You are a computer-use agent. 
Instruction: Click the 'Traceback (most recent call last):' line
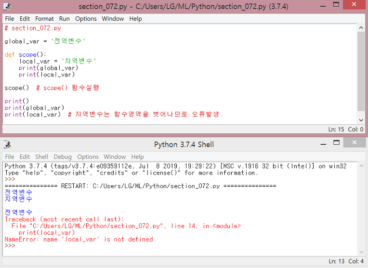click(x=64, y=219)
